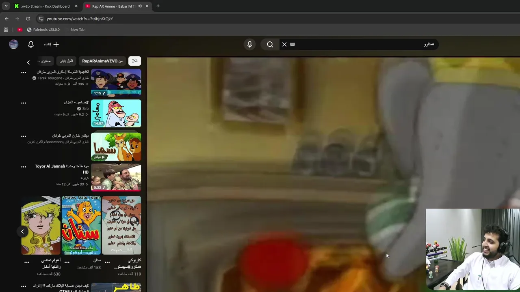View site information icon in the address bar

coord(41,19)
